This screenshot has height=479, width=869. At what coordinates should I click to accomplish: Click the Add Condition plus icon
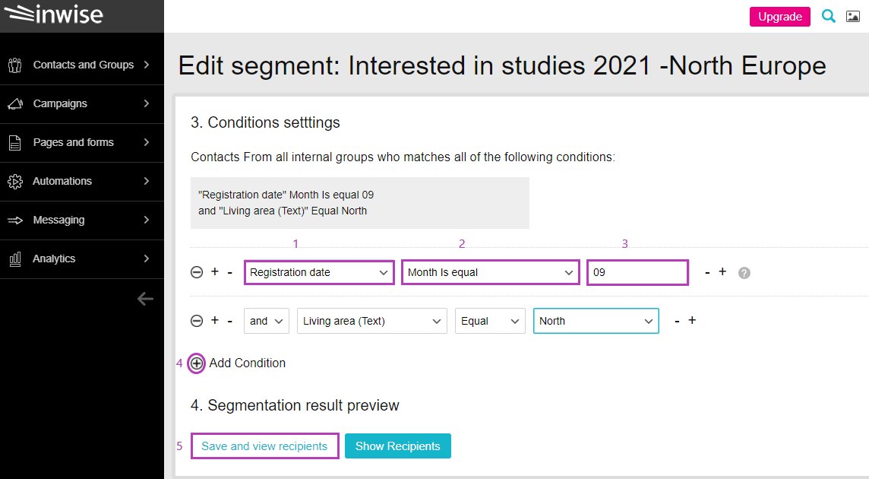tap(197, 363)
